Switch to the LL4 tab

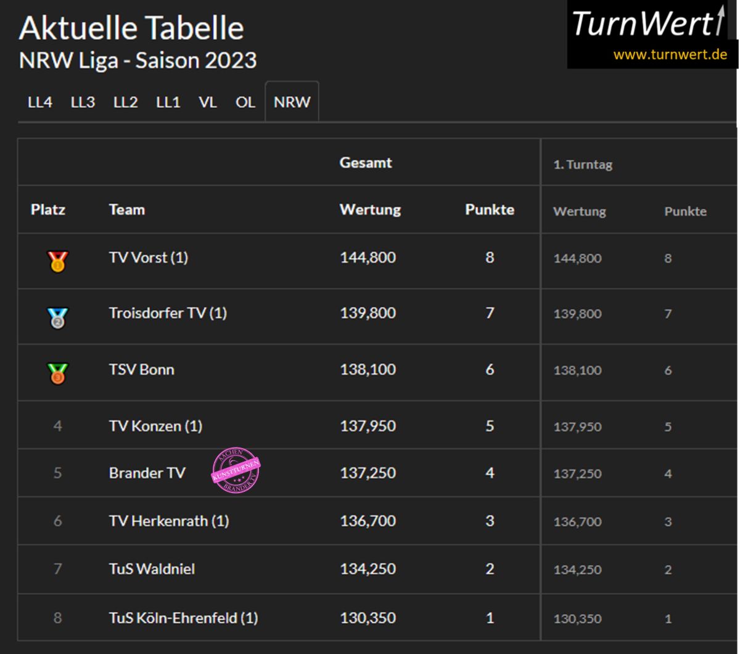tap(40, 102)
